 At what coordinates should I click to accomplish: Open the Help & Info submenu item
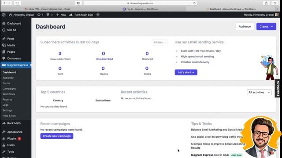pyautogui.click(x=9, y=116)
